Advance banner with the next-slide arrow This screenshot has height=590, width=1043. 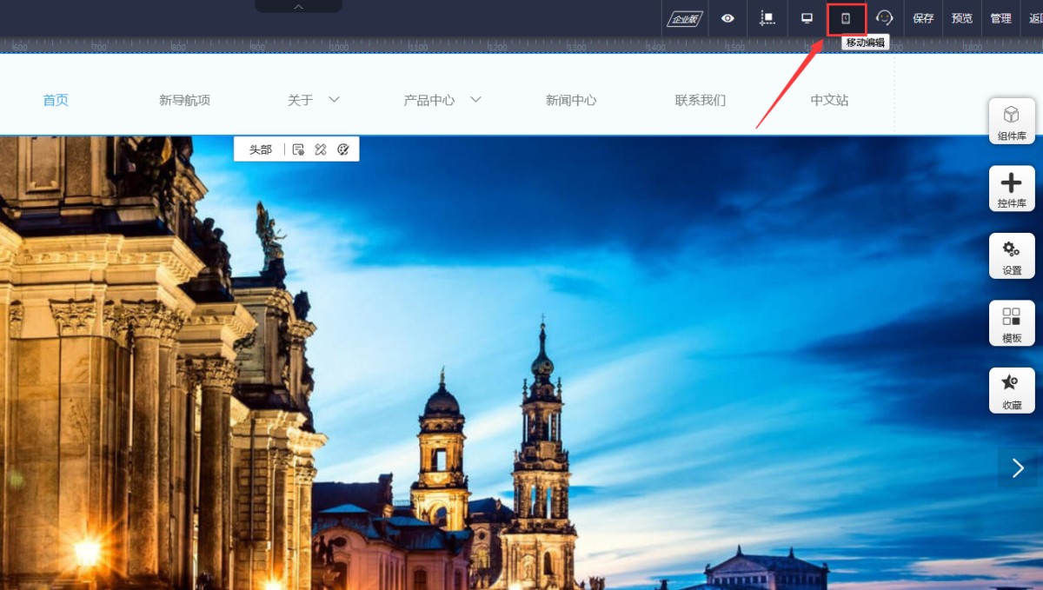click(1018, 468)
